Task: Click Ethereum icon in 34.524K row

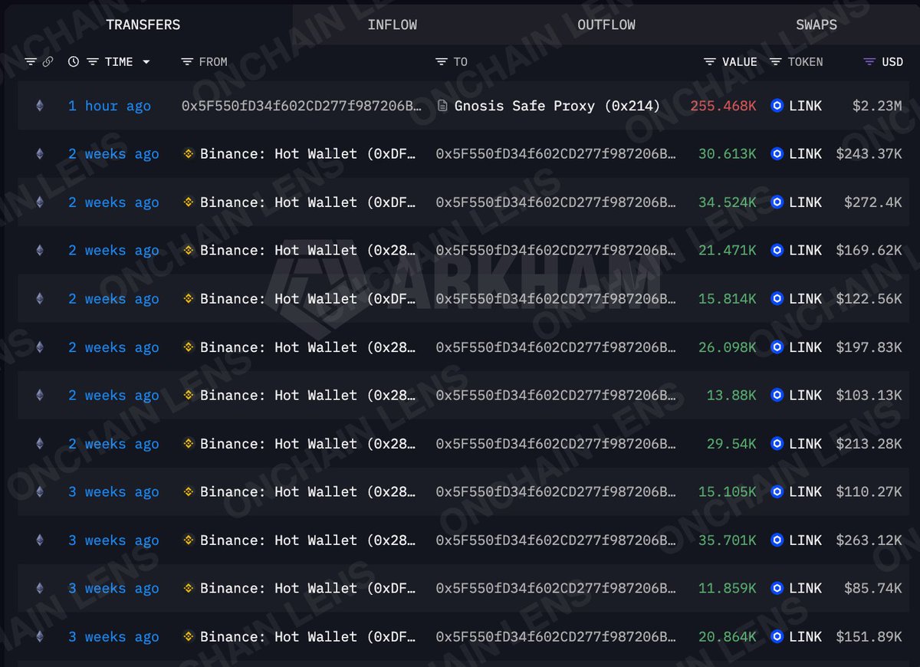Action: point(40,202)
